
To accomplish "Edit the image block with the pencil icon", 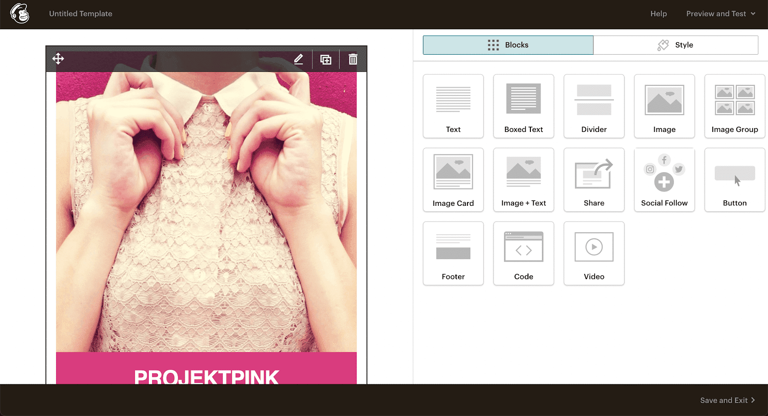I will (299, 59).
